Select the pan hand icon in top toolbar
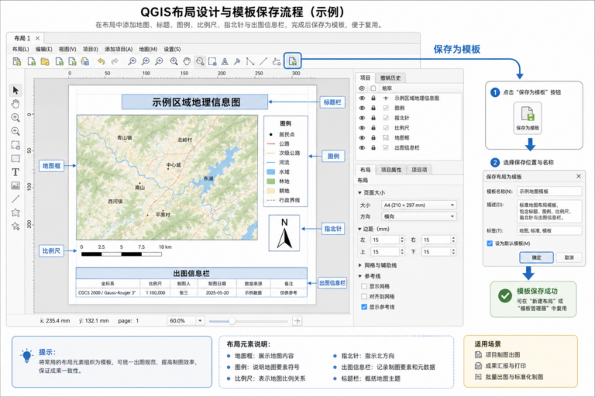 pyautogui.click(x=186, y=61)
